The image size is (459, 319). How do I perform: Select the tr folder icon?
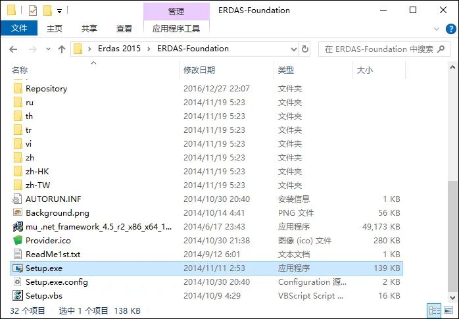18,130
